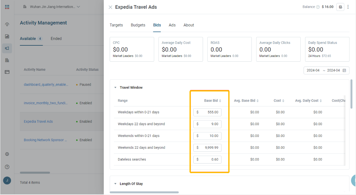Open the calendar icon in date range
The height and width of the screenshot is (195, 356).
tap(344, 70)
